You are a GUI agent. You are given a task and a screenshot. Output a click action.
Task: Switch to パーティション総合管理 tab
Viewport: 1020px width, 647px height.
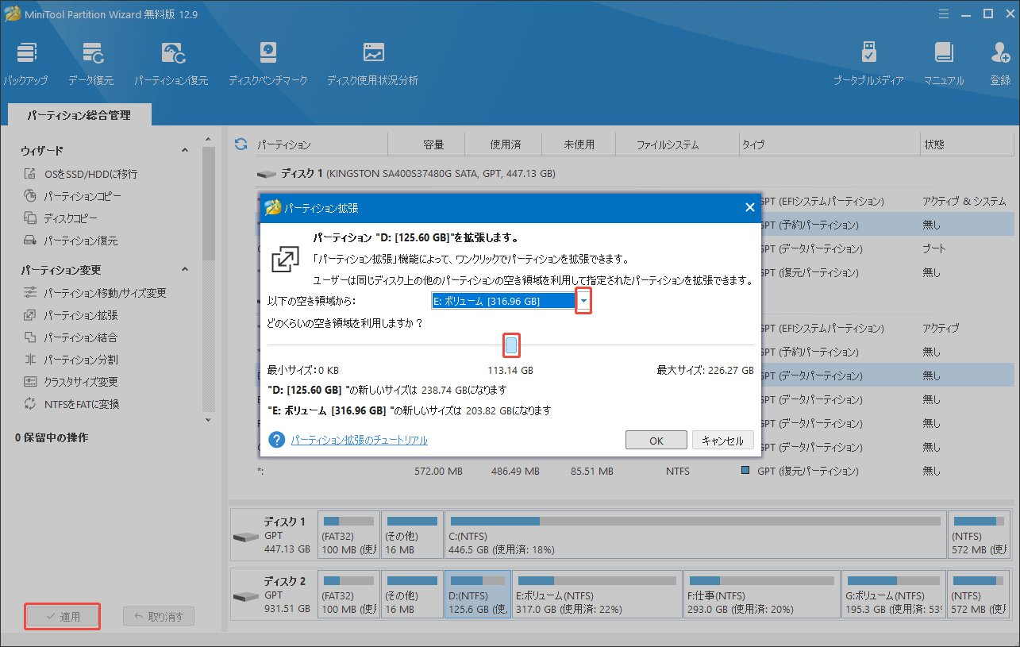(x=79, y=115)
